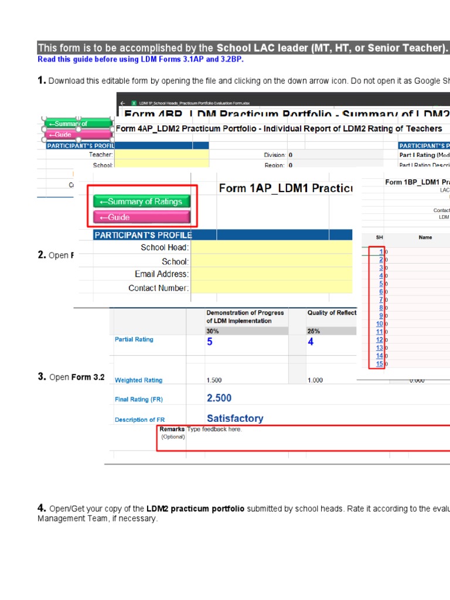The height and width of the screenshot is (600, 450).
Task: Click the Division value cell
Action: coord(335,155)
